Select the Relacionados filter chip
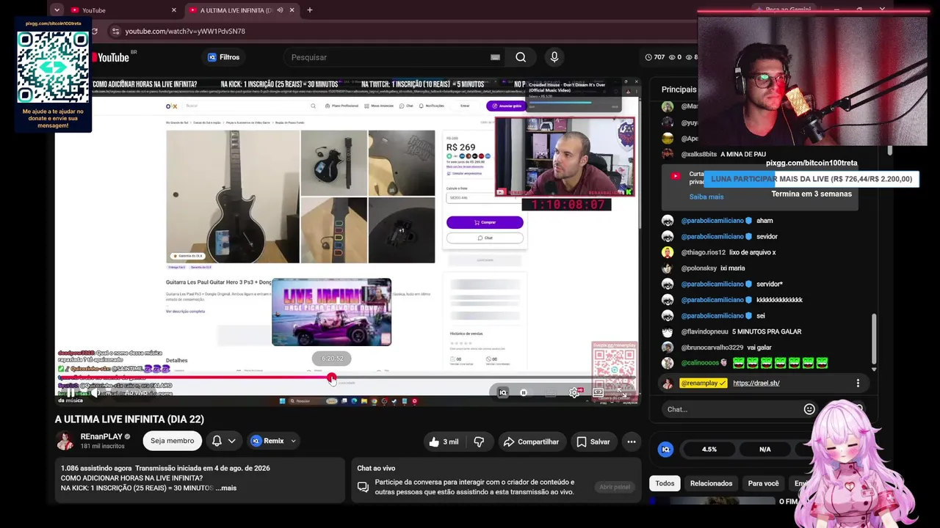The image size is (940, 528). pos(711,483)
